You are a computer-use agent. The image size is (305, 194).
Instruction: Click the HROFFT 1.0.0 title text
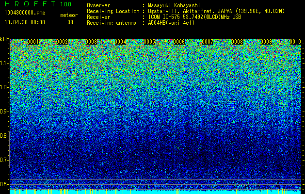click(38, 4)
